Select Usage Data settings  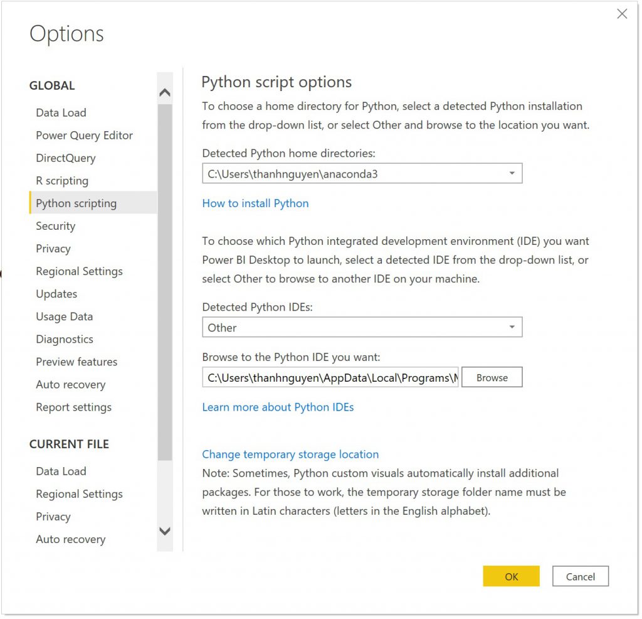point(63,316)
